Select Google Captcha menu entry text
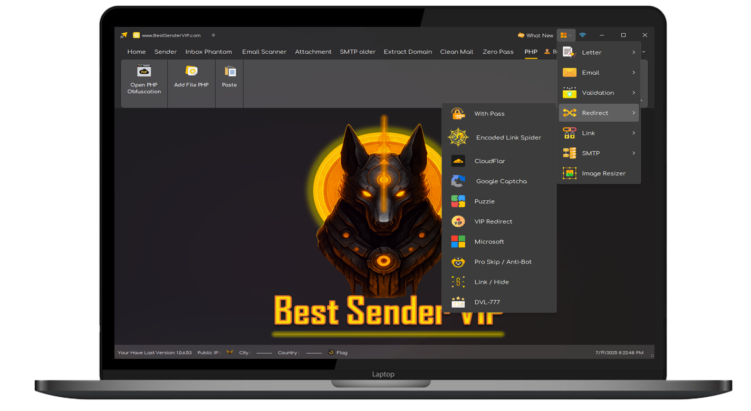Viewport: 751px width, 411px height. [x=502, y=181]
